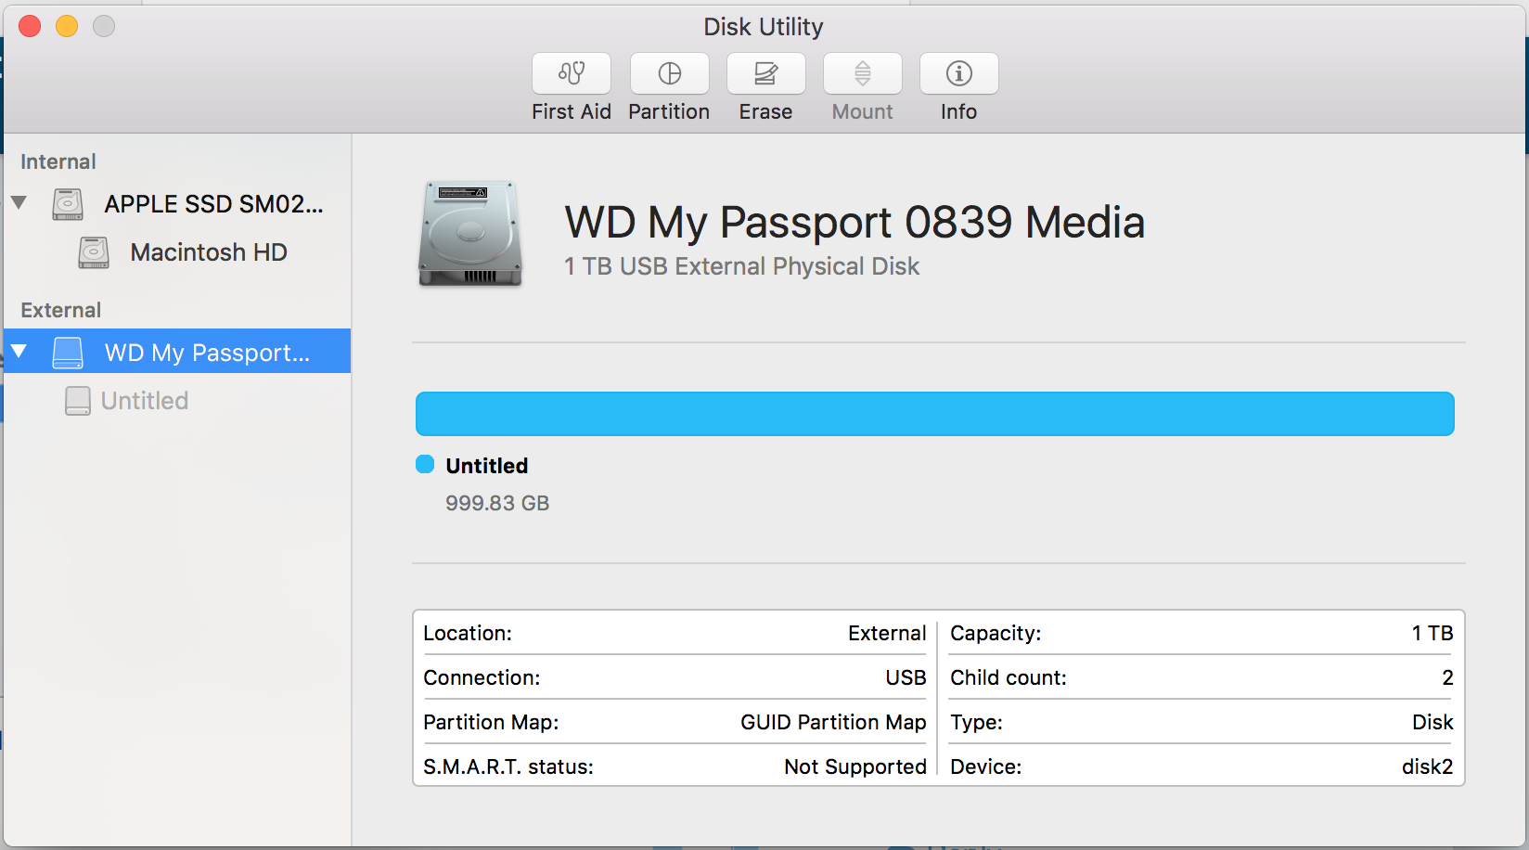
Task: Select WD My Passport... in sidebar
Action: click(x=177, y=352)
